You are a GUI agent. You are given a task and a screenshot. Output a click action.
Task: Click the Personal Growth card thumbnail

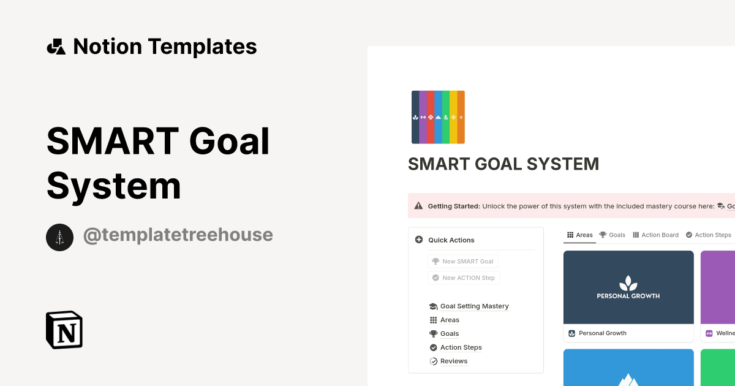[x=628, y=287]
